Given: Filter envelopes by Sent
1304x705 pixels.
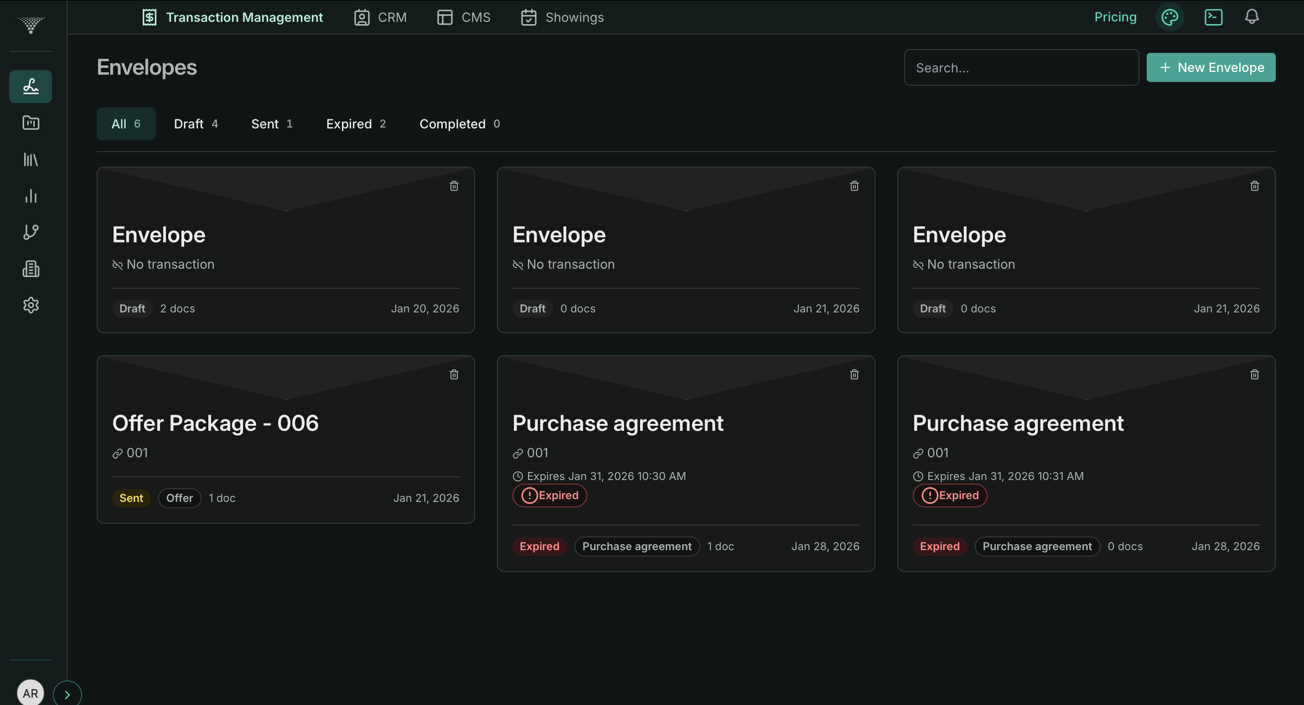Looking at the screenshot, I should [x=272, y=124].
